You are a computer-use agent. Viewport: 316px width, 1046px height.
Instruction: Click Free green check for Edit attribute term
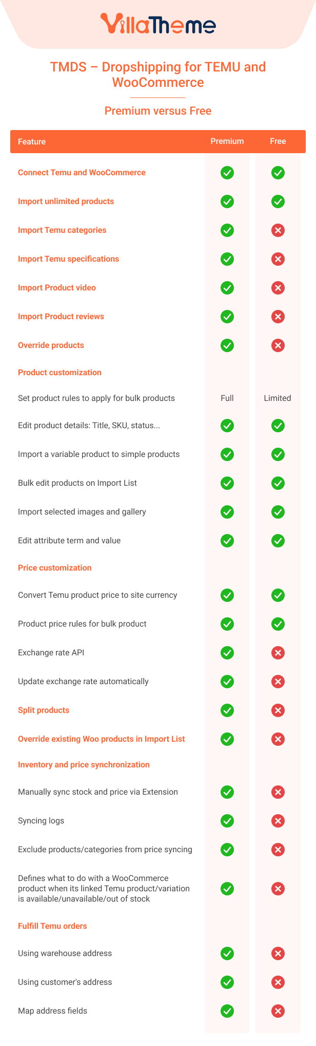coord(278,541)
